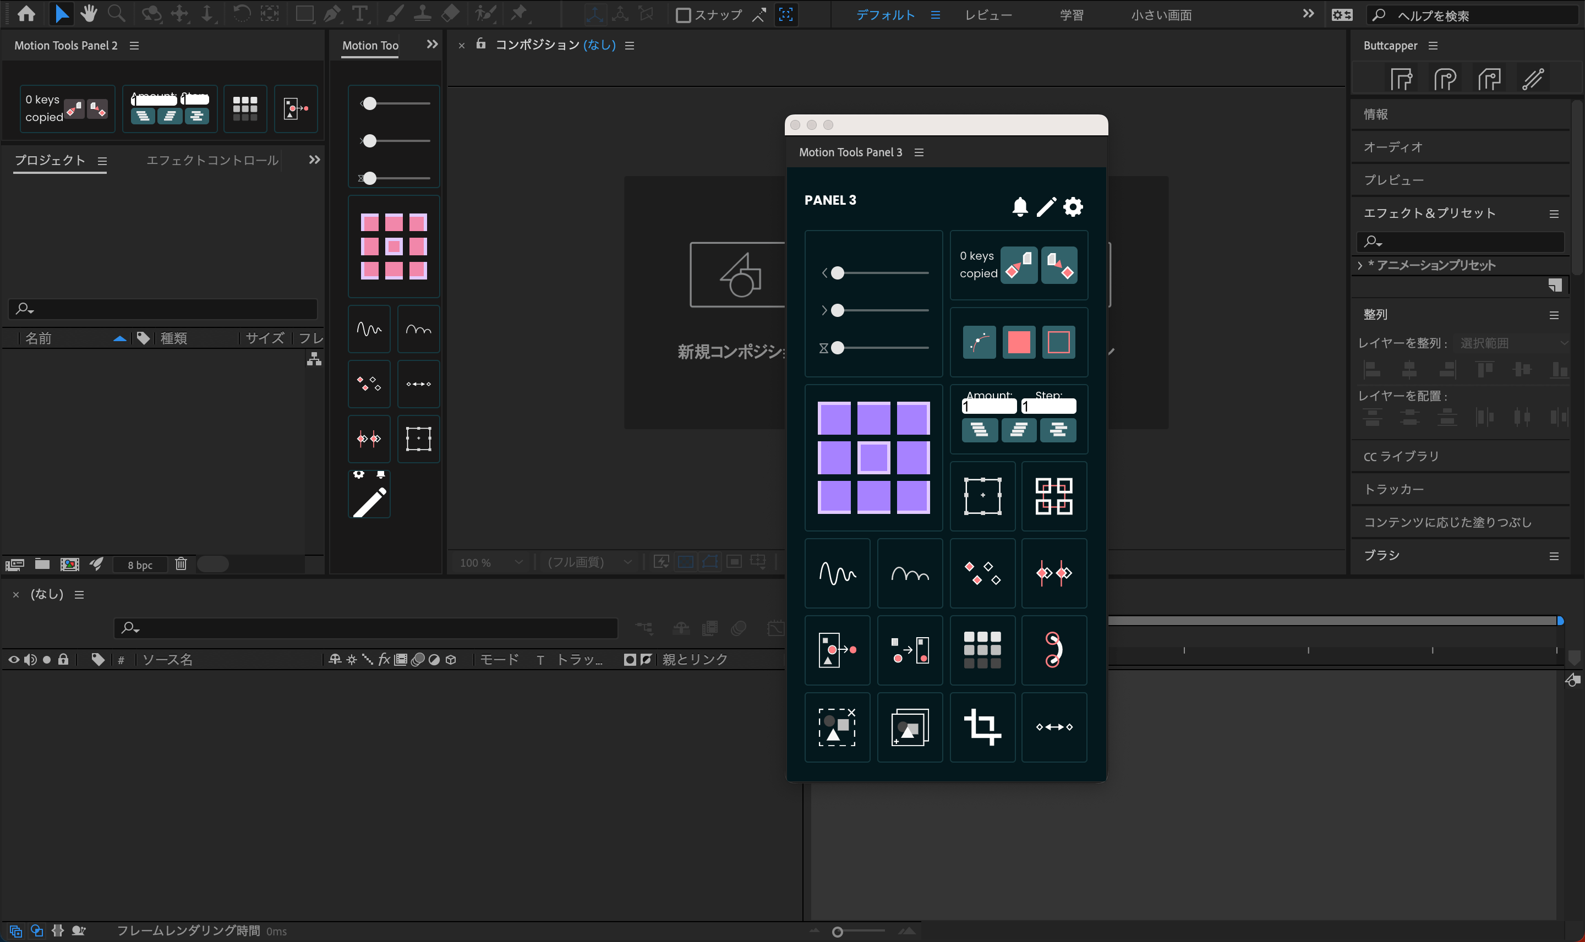Select the Rotate tool
1585x942 pixels.
pos(242,13)
